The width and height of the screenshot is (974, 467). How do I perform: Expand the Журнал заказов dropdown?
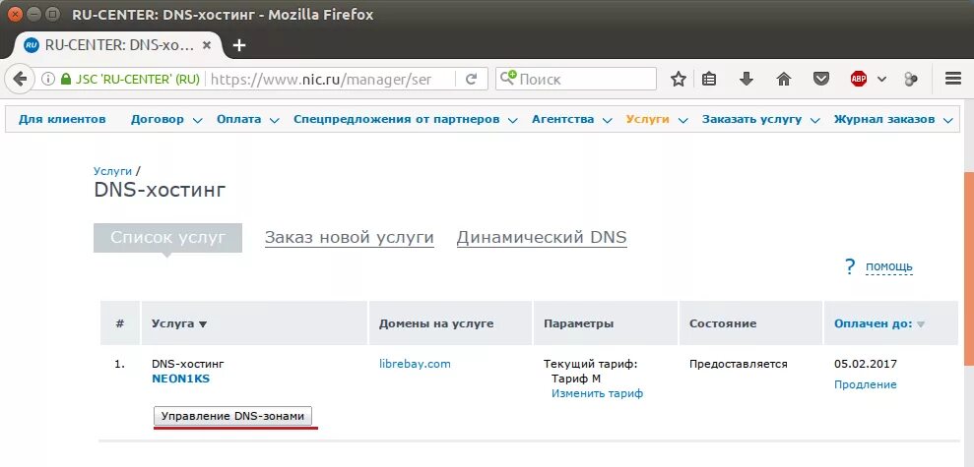(892, 119)
